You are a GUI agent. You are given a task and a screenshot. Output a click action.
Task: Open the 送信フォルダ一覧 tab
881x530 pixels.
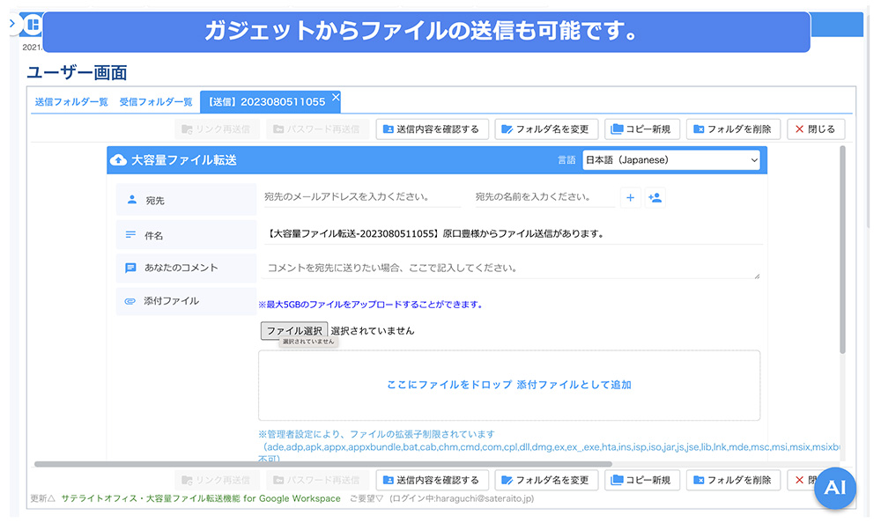point(71,102)
